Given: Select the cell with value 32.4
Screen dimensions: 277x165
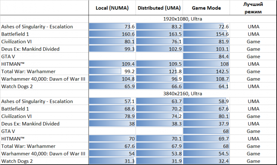Looking at the screenshot, I should point(206,161).
